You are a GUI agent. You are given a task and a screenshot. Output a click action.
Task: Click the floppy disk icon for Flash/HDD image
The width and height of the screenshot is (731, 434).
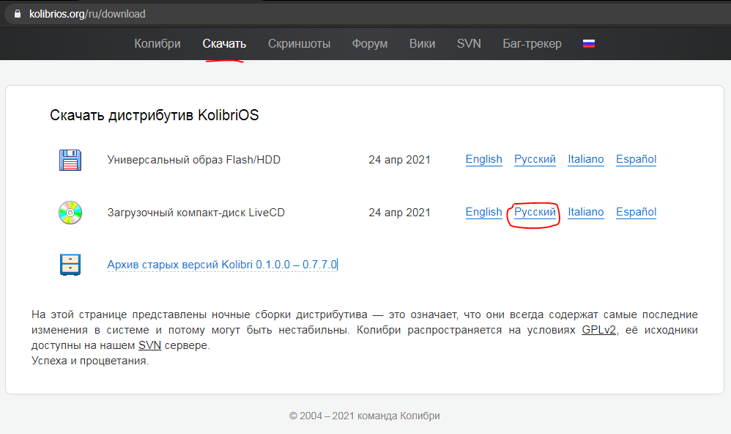pos(70,159)
